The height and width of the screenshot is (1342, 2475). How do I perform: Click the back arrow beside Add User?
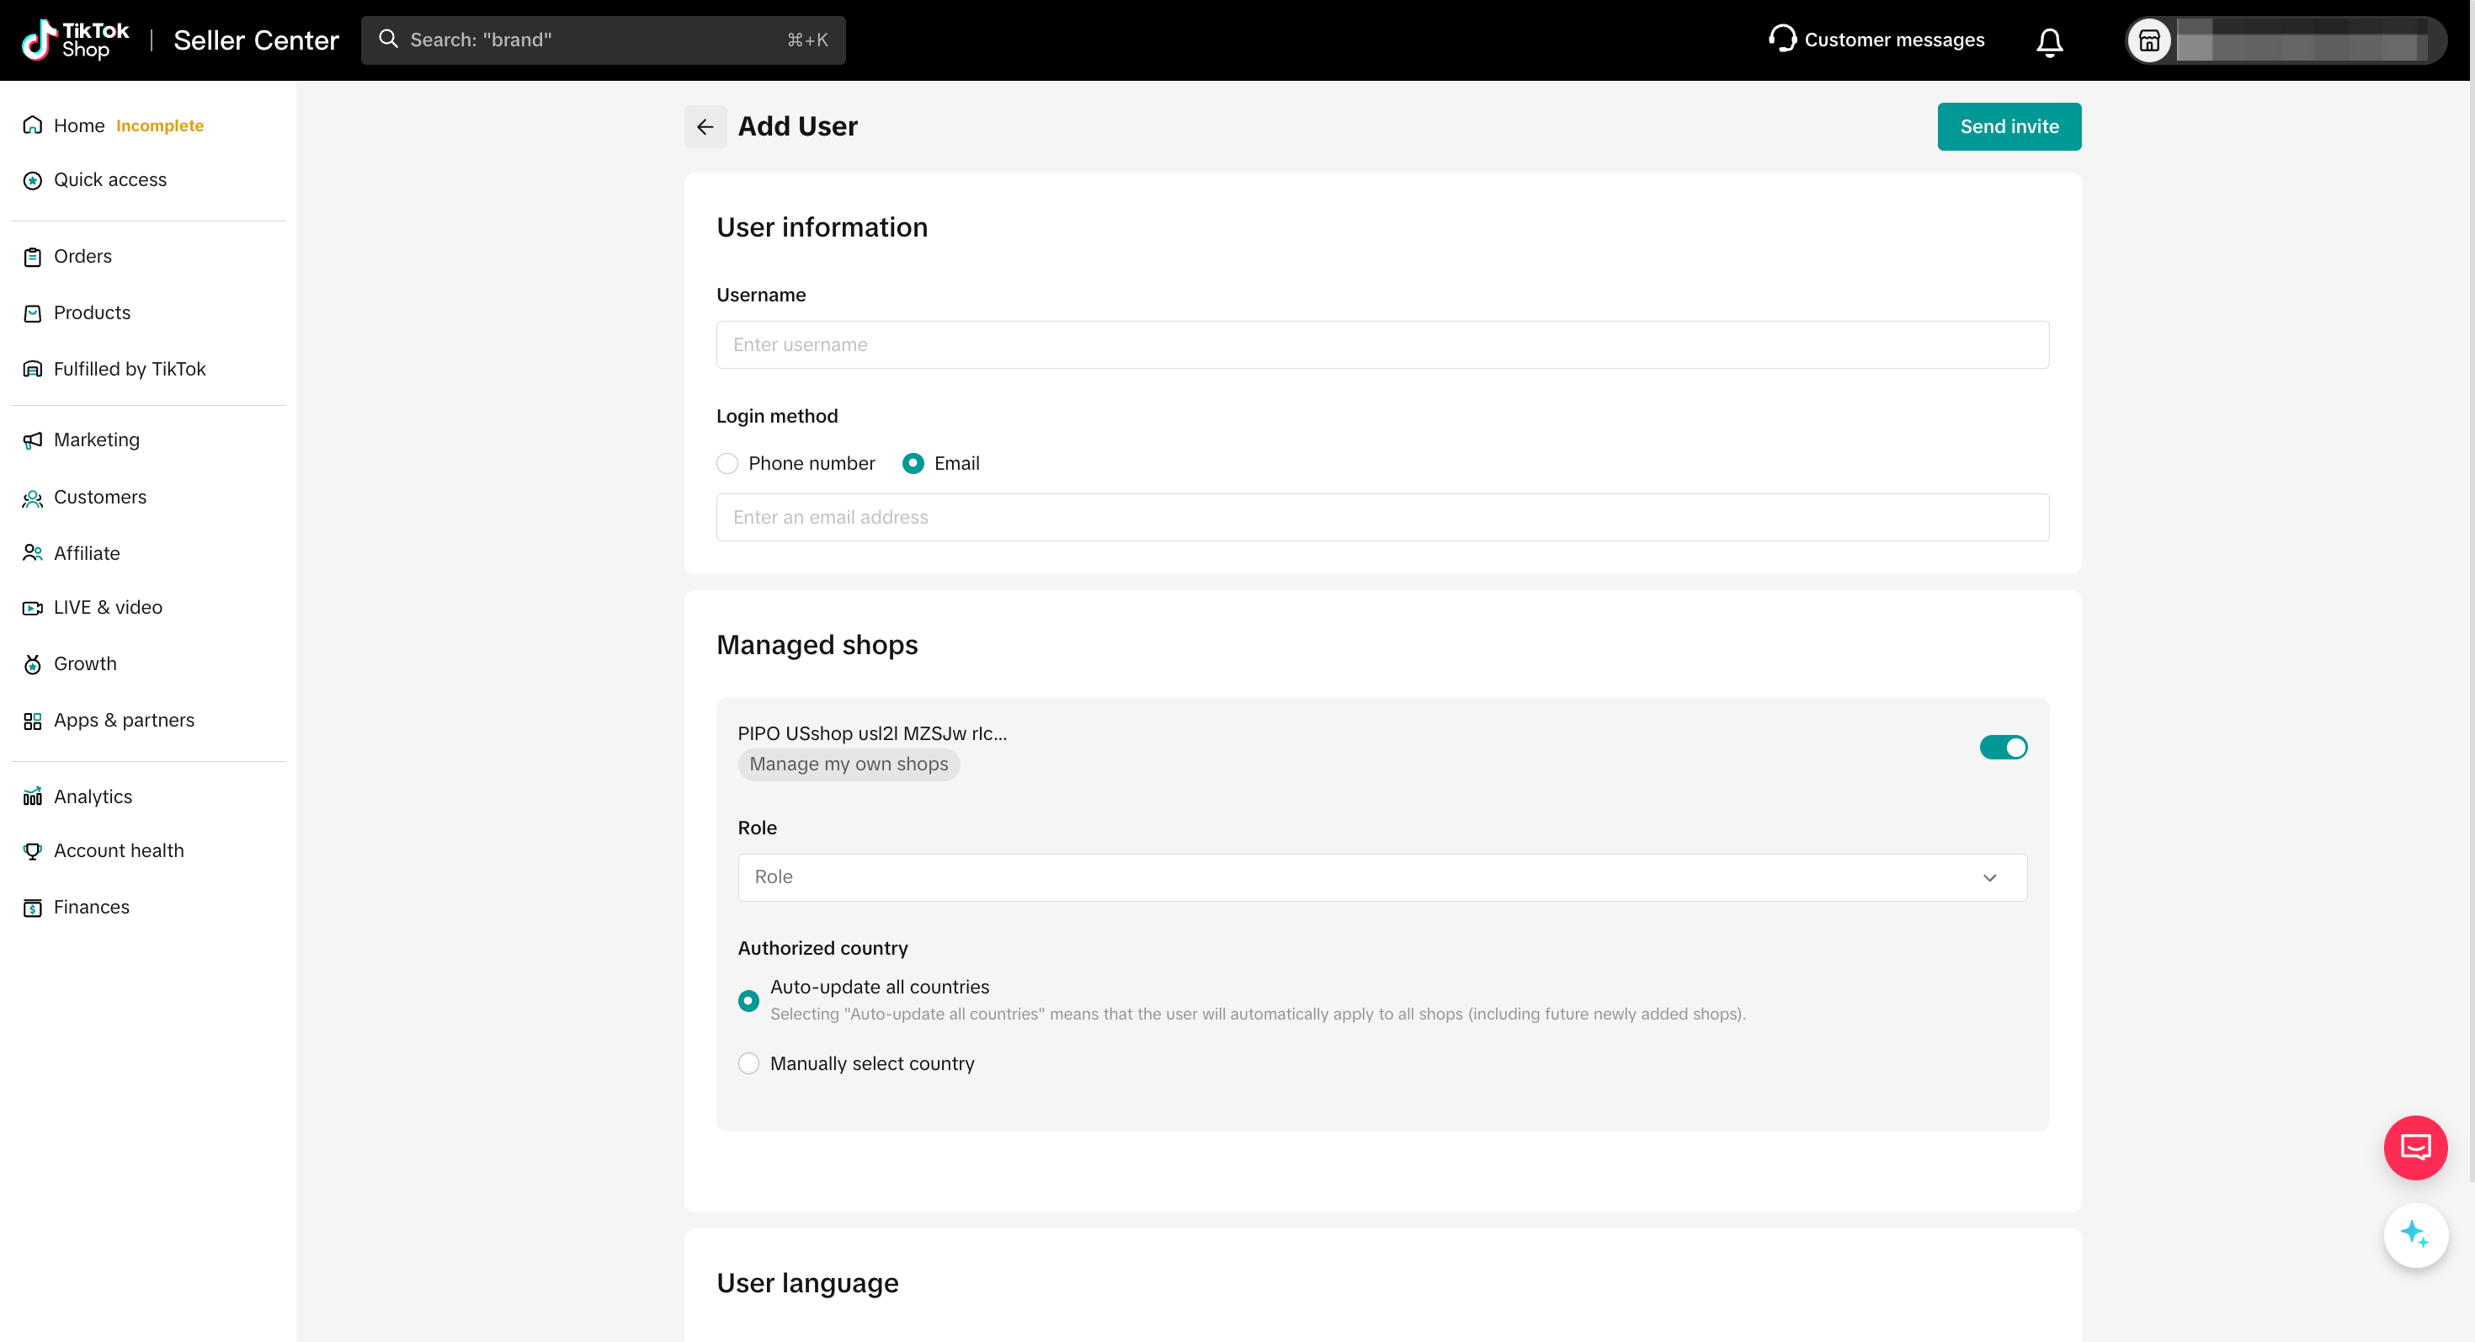(705, 127)
